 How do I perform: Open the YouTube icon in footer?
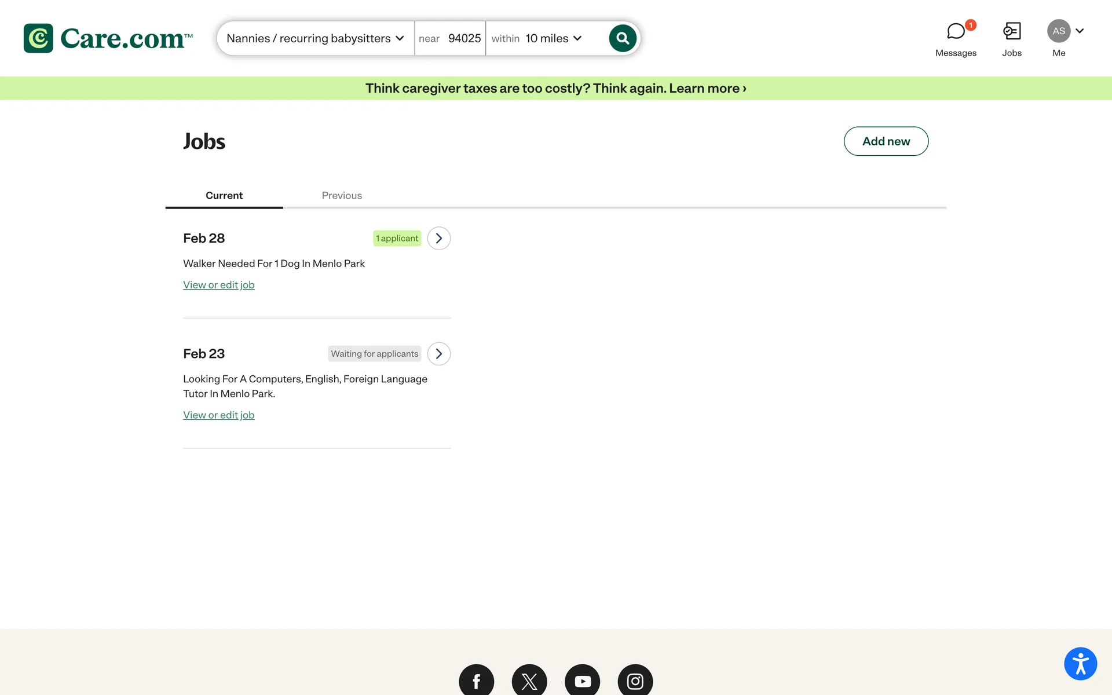point(582,681)
